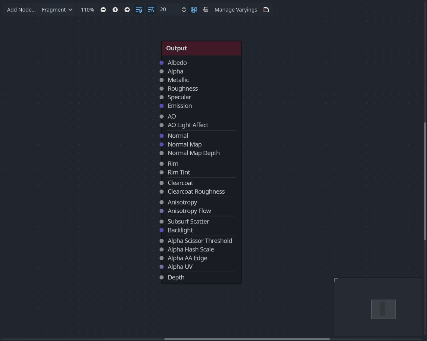Reset graph zoom to 100%
The width and height of the screenshot is (427, 341).
115,9
